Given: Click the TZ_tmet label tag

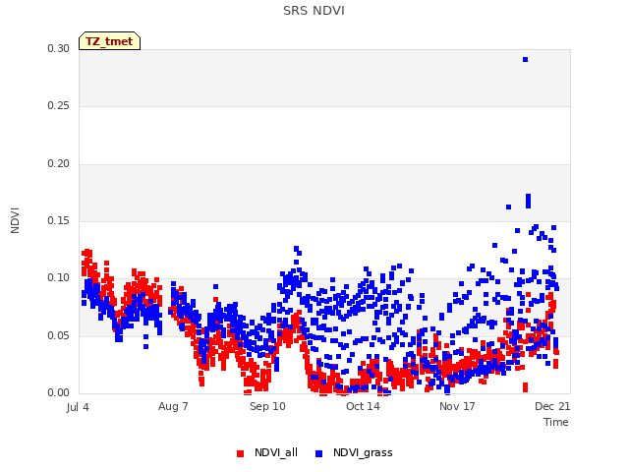Looking at the screenshot, I should coord(109,41).
